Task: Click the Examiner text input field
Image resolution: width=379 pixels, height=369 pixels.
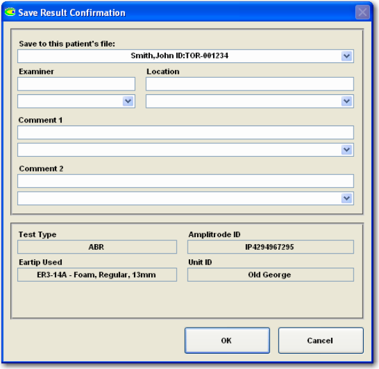Action: [76, 84]
